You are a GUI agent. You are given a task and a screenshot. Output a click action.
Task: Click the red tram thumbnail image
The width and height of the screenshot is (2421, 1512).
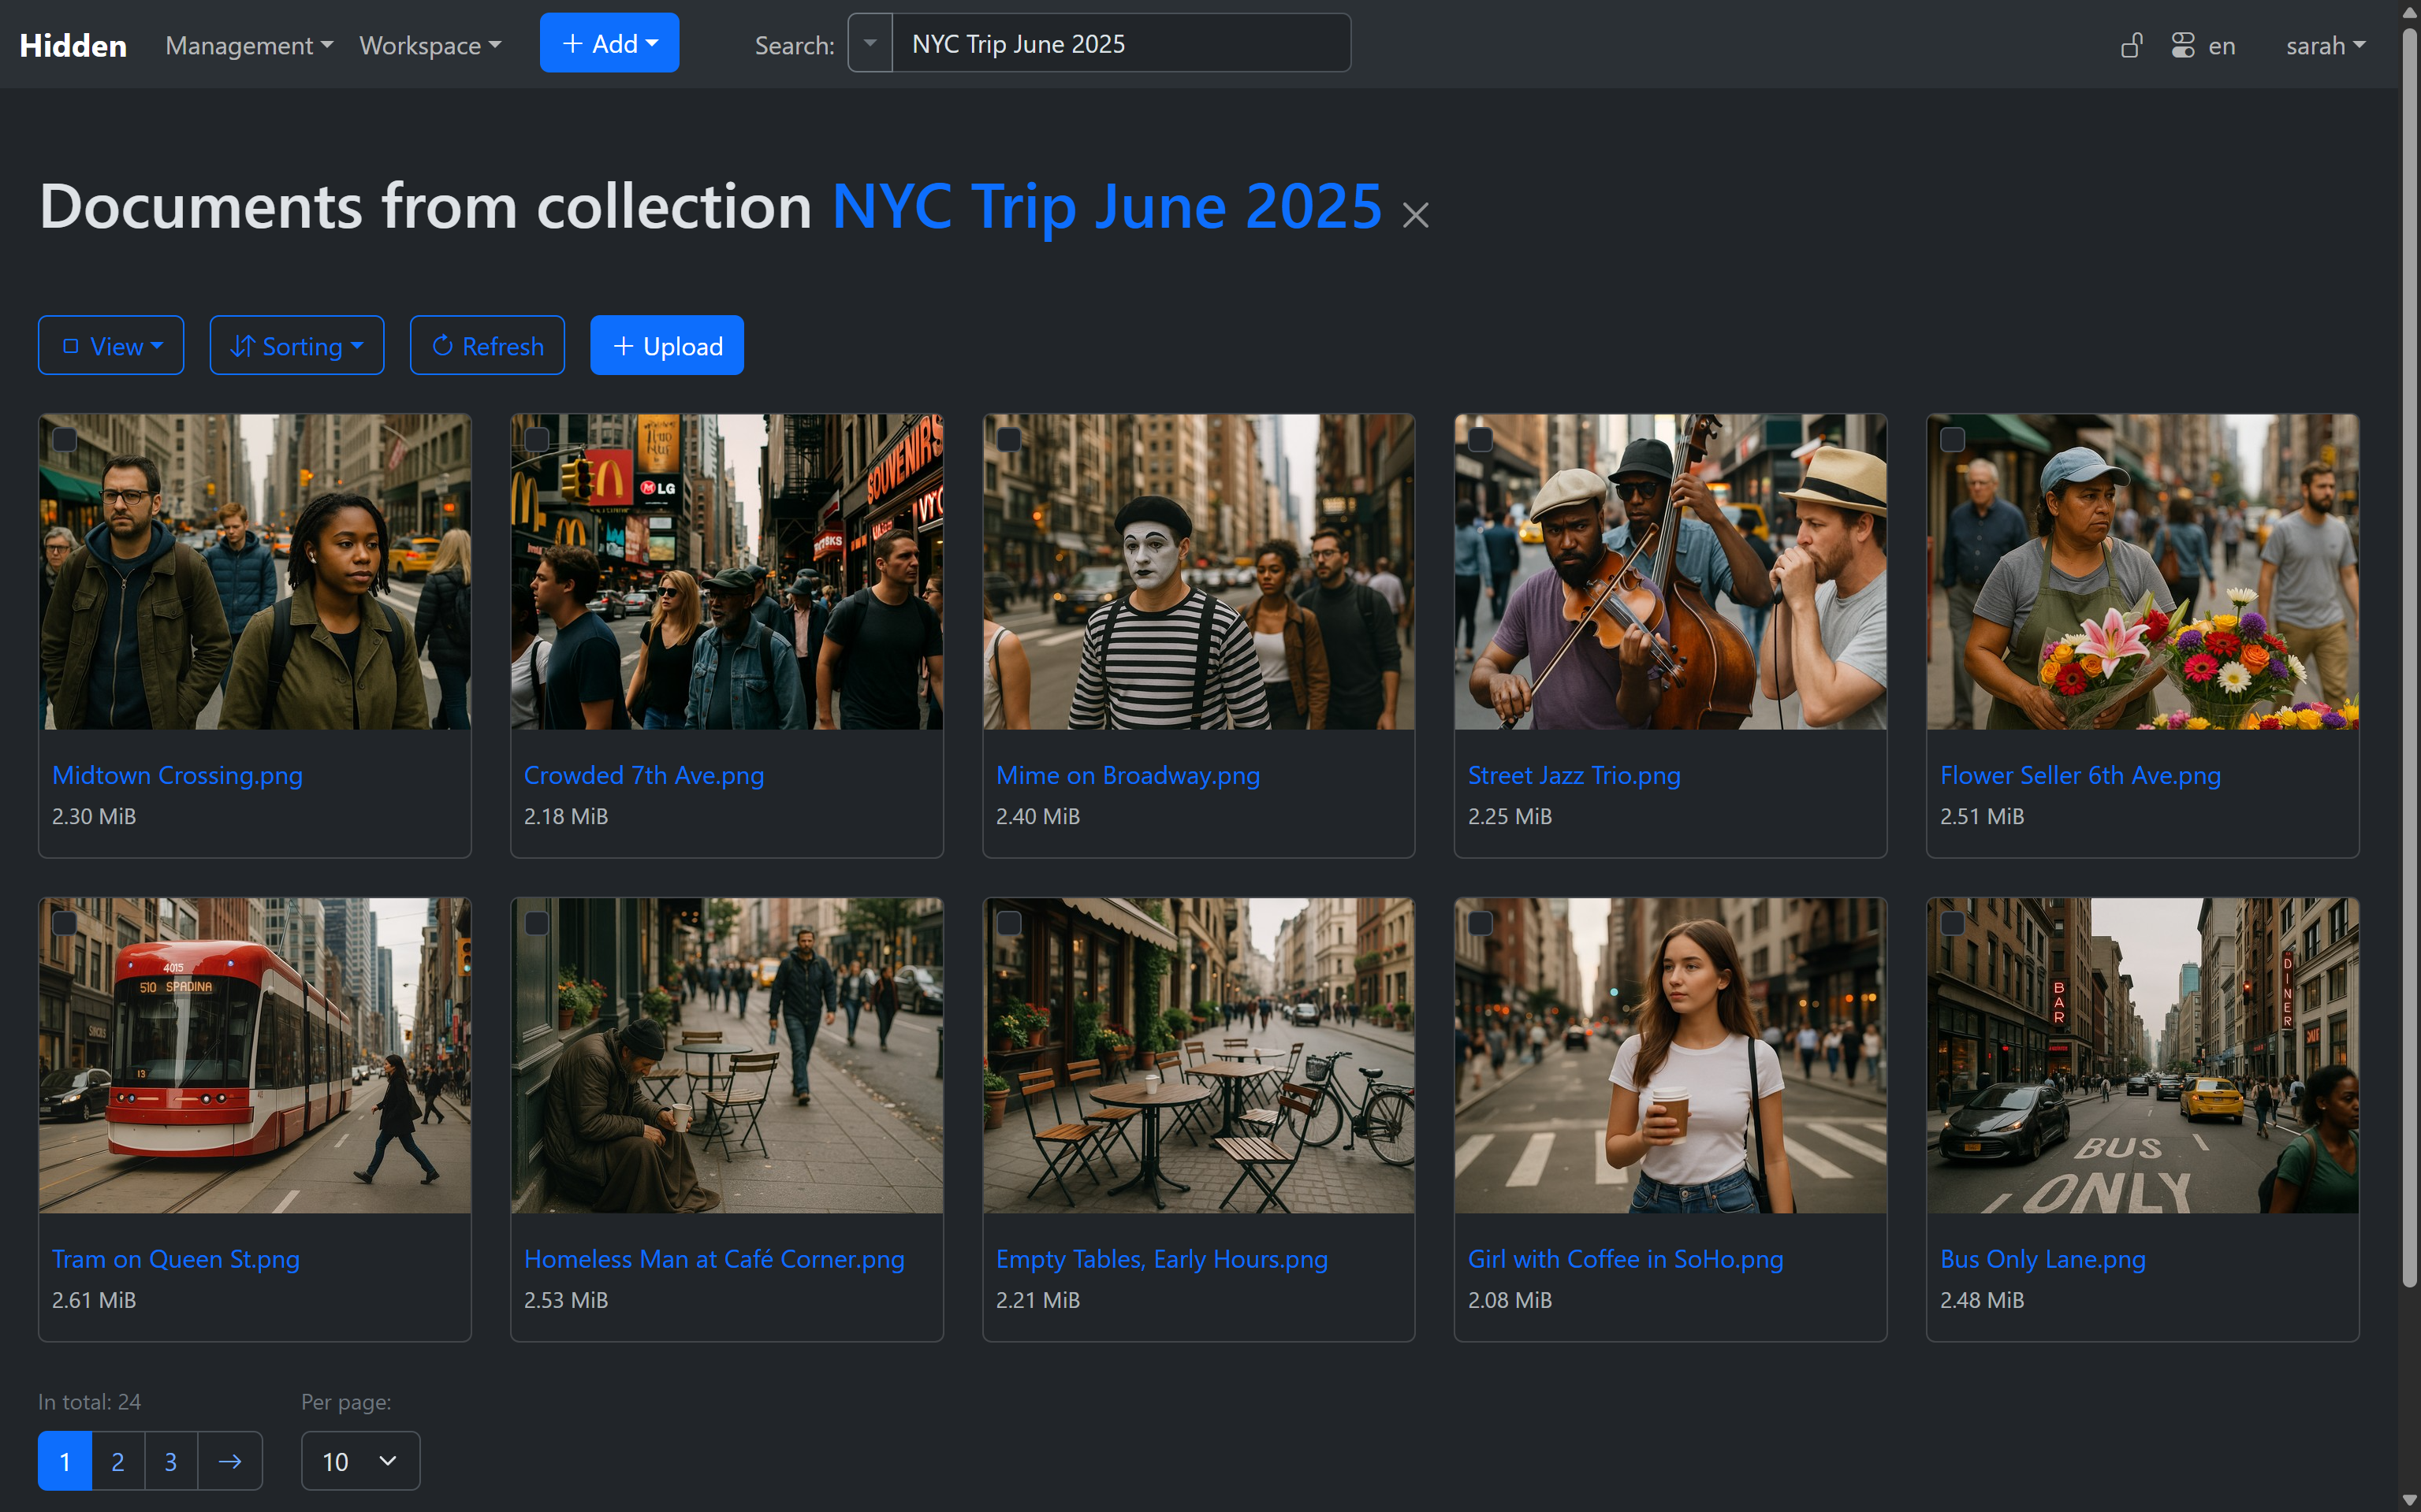(255, 1056)
